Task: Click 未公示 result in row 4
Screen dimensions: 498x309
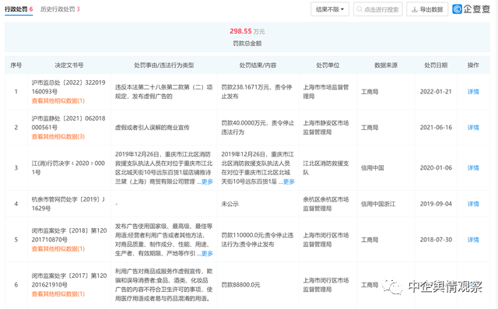Action: pyautogui.click(x=230, y=204)
